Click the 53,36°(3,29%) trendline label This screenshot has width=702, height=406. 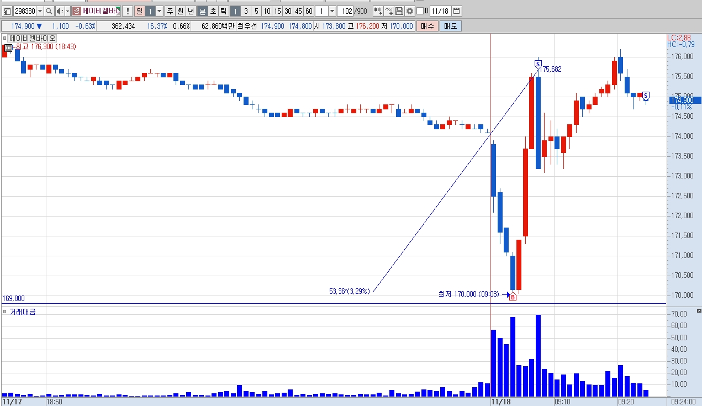350,291
